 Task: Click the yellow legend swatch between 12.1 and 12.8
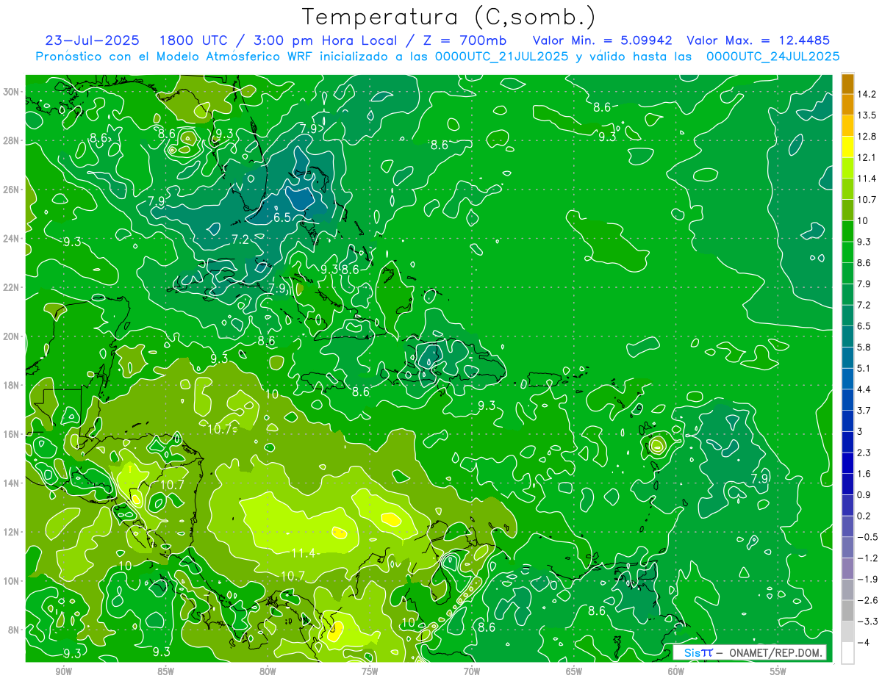pos(847,147)
